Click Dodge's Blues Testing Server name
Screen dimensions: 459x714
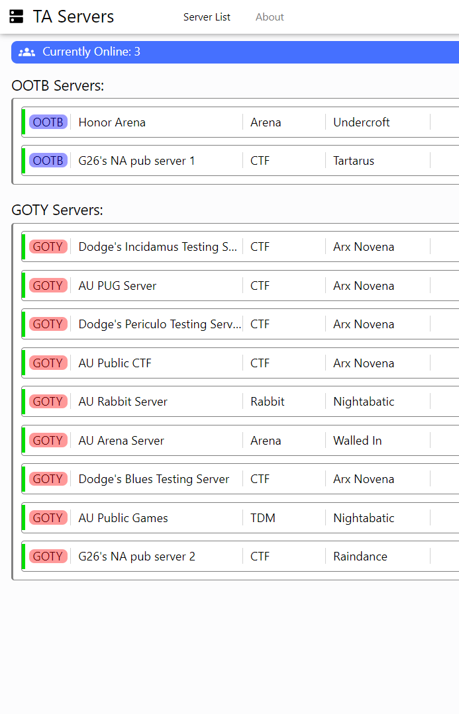(154, 479)
